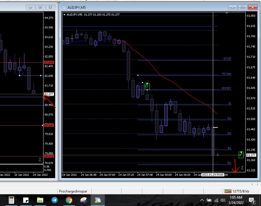Click the AUDJPY,M5 chart window icon
The image size is (261, 206).
(64, 7)
